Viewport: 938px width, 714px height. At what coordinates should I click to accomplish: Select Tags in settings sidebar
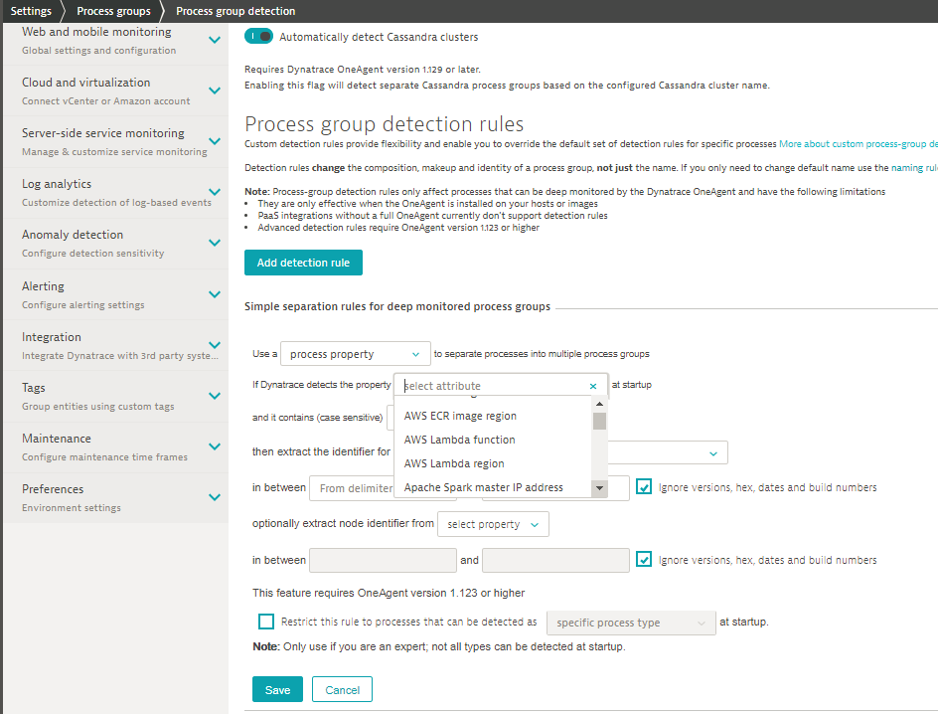pyautogui.click(x=34, y=388)
